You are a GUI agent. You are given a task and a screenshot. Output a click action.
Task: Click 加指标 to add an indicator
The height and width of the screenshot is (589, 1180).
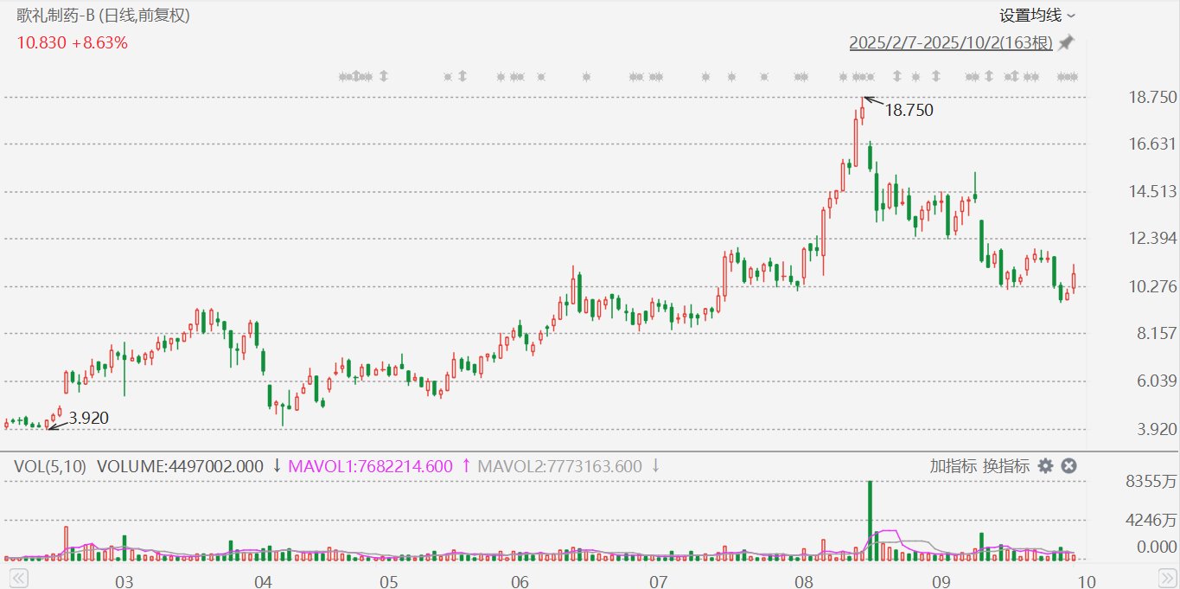[954, 466]
